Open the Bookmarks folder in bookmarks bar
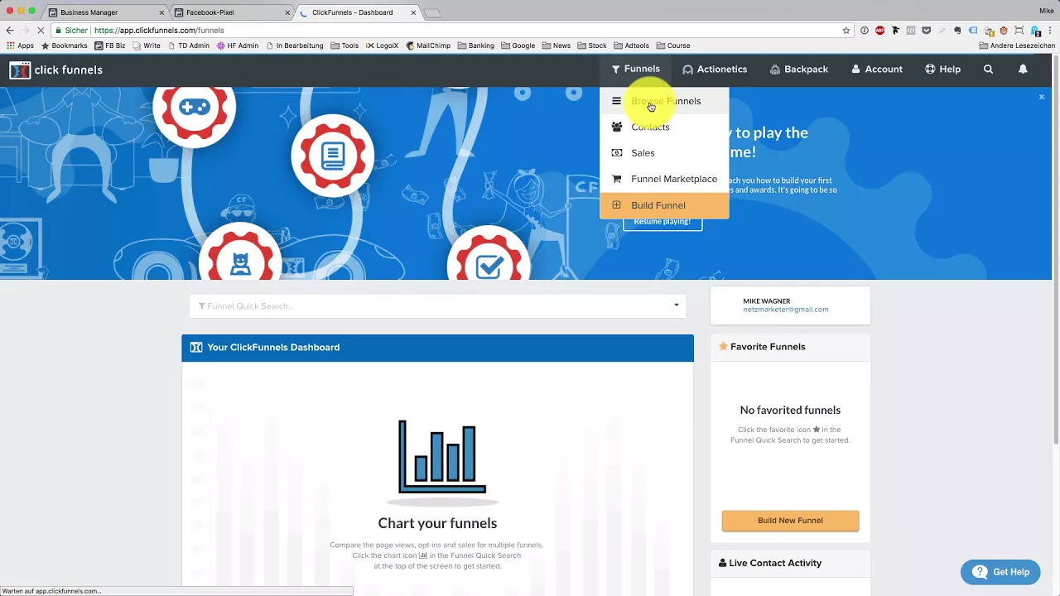 [64, 46]
